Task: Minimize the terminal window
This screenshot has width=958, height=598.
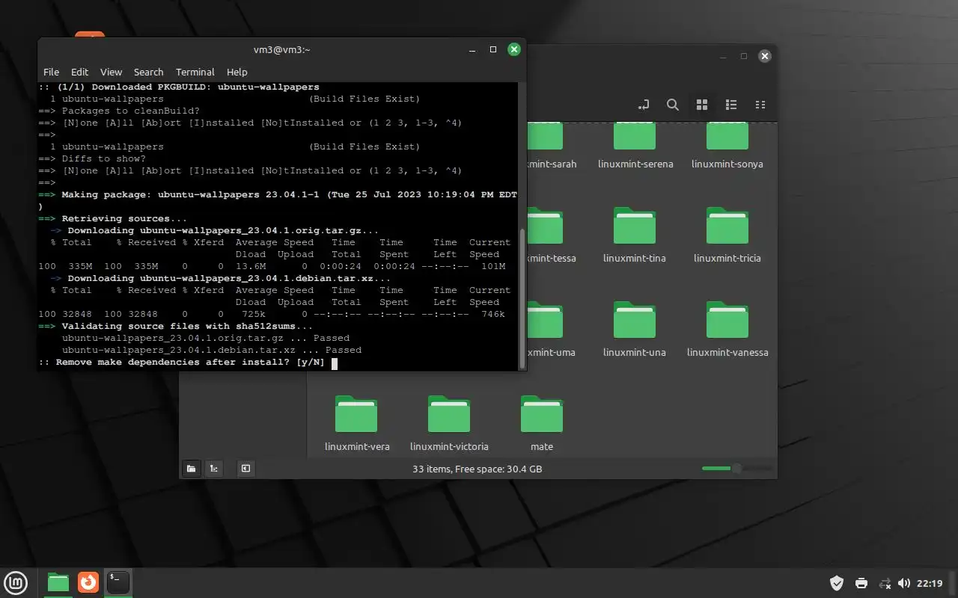Action: (x=472, y=49)
